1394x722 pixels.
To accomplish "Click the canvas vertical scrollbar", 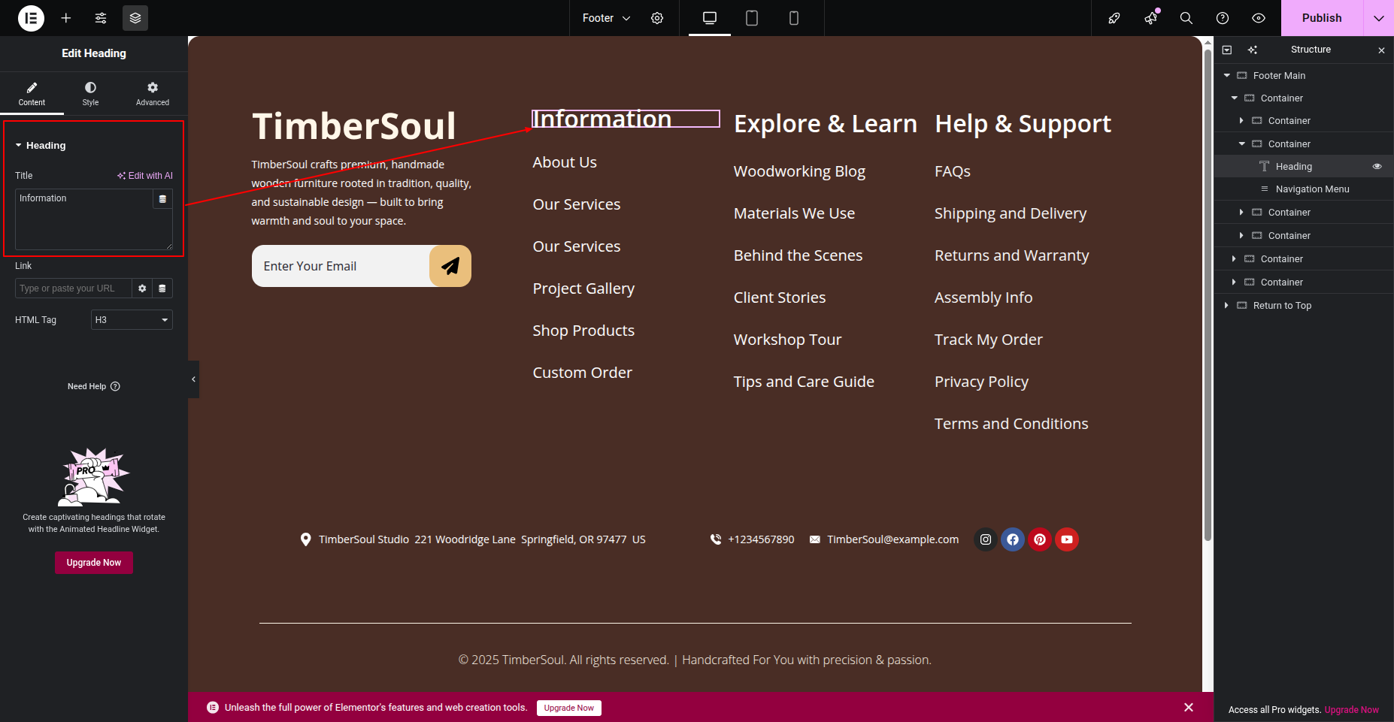I will (x=1208, y=301).
